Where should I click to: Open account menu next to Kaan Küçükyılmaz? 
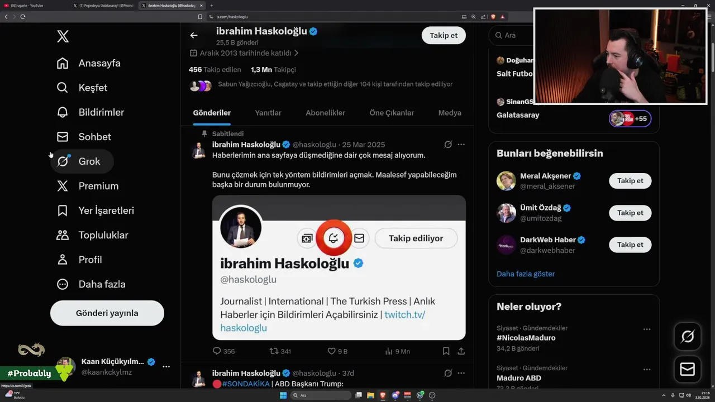click(166, 366)
